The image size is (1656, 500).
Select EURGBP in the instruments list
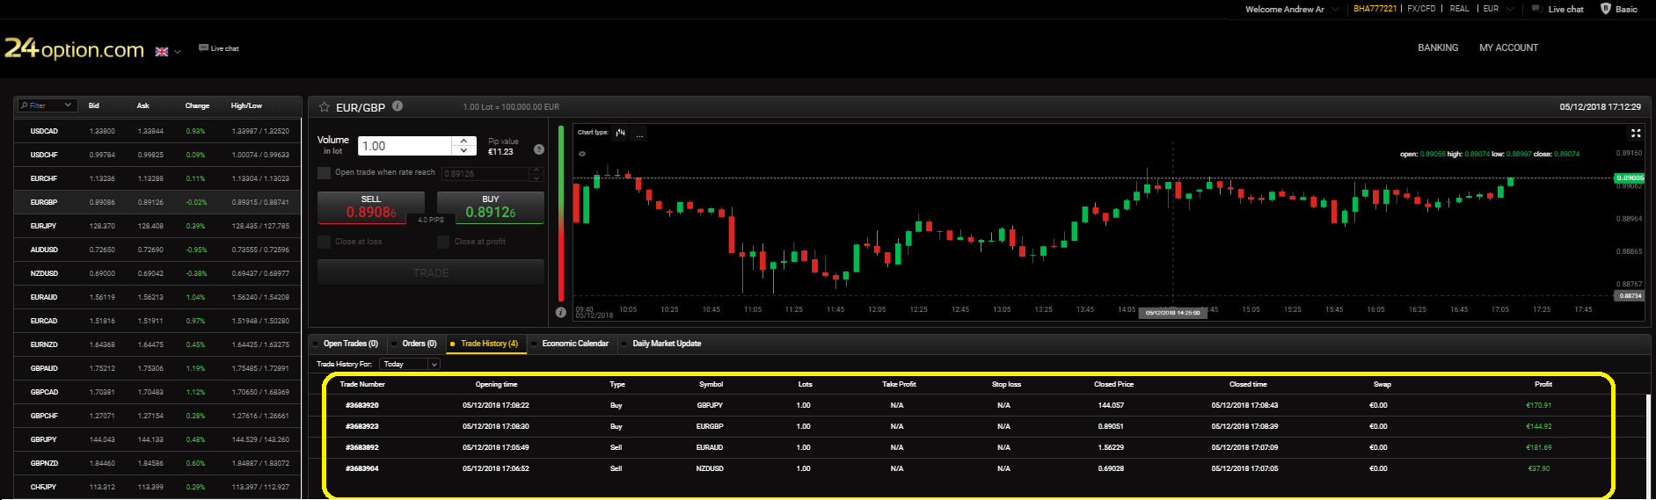(x=158, y=202)
